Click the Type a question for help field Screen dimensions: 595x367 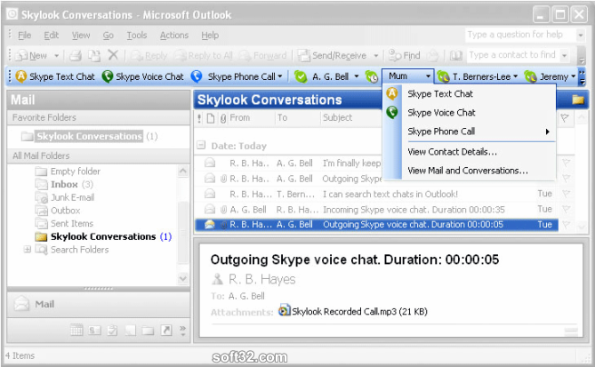[x=519, y=35]
